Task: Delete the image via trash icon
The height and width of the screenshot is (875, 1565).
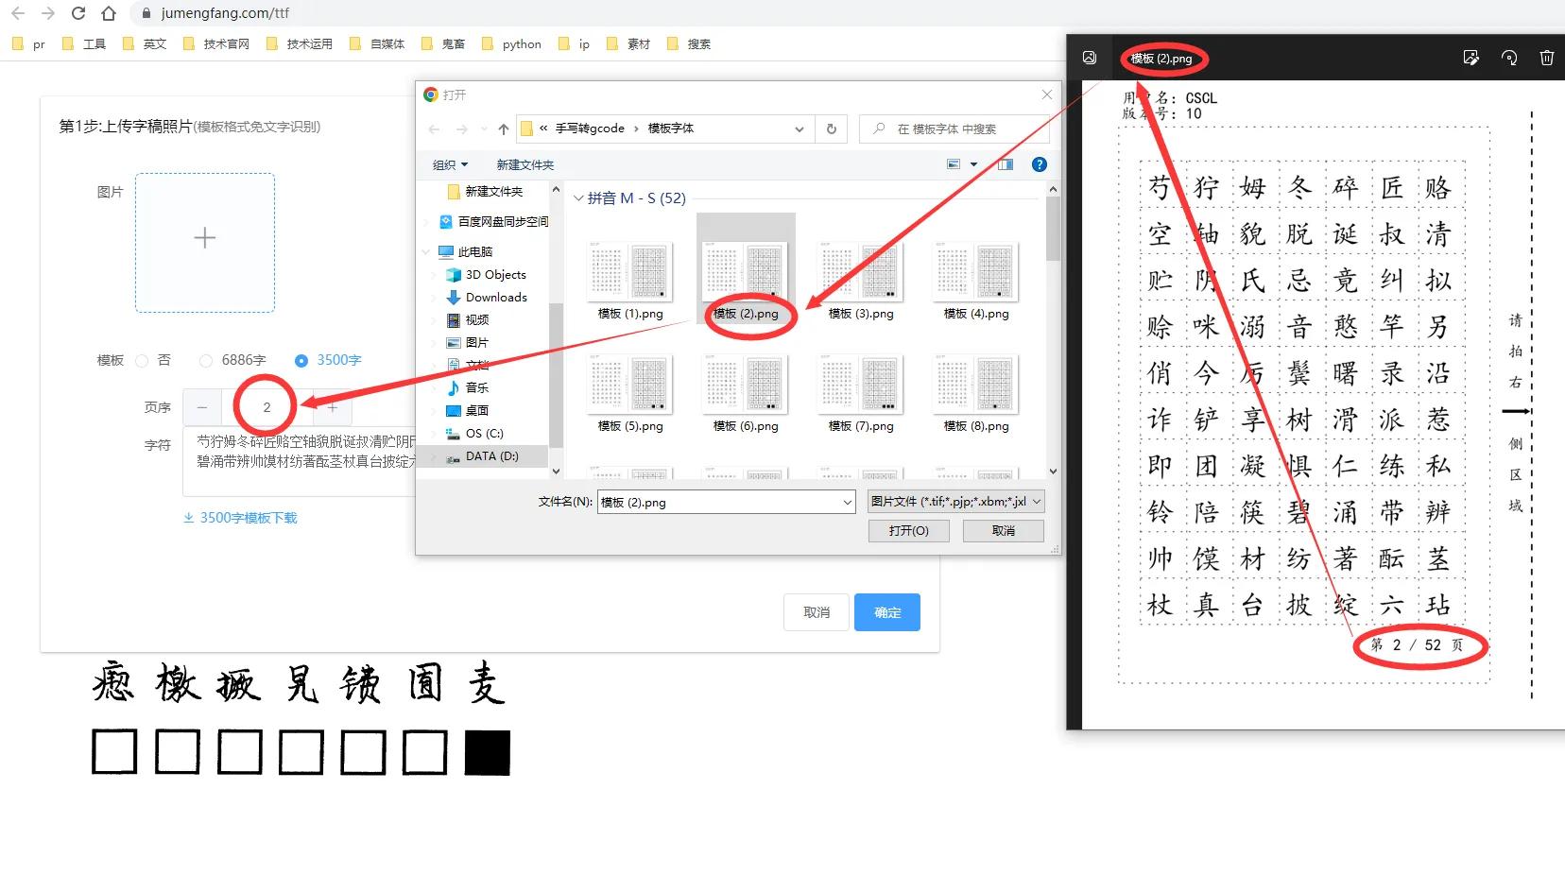Action: [1546, 59]
